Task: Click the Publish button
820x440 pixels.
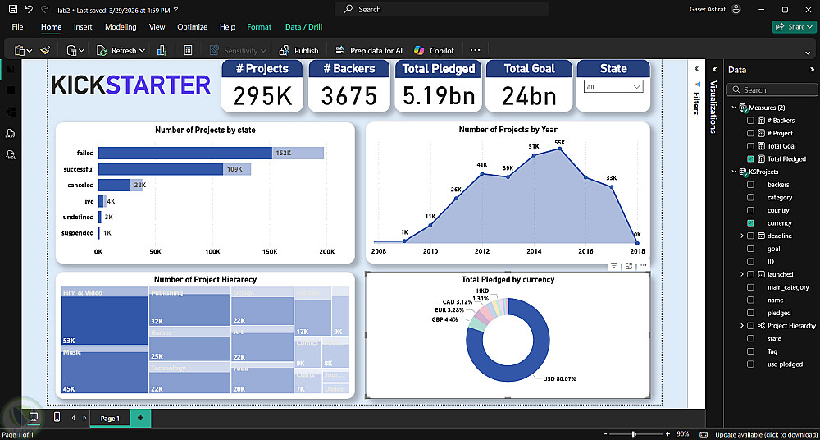Action: (298, 50)
